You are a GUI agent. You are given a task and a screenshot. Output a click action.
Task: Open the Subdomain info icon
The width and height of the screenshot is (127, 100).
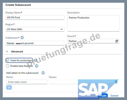[22, 38]
